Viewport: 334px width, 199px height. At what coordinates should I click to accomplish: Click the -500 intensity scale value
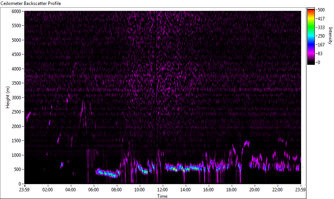point(320,10)
